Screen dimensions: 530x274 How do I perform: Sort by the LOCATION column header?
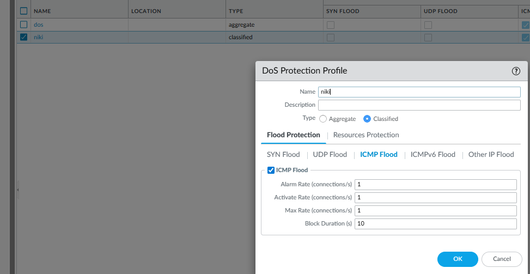(177, 11)
